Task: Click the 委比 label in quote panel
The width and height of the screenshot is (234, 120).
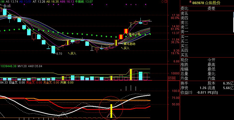Action: [184, 8]
